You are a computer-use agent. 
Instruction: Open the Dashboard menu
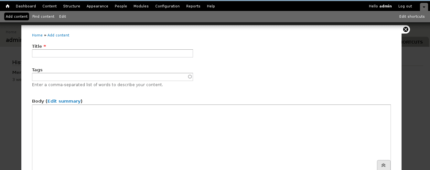click(26, 6)
